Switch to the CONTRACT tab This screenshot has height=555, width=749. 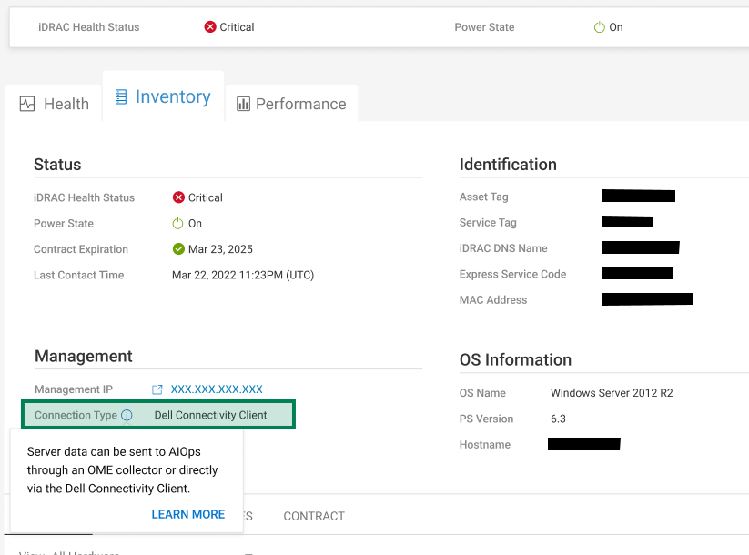(x=313, y=516)
